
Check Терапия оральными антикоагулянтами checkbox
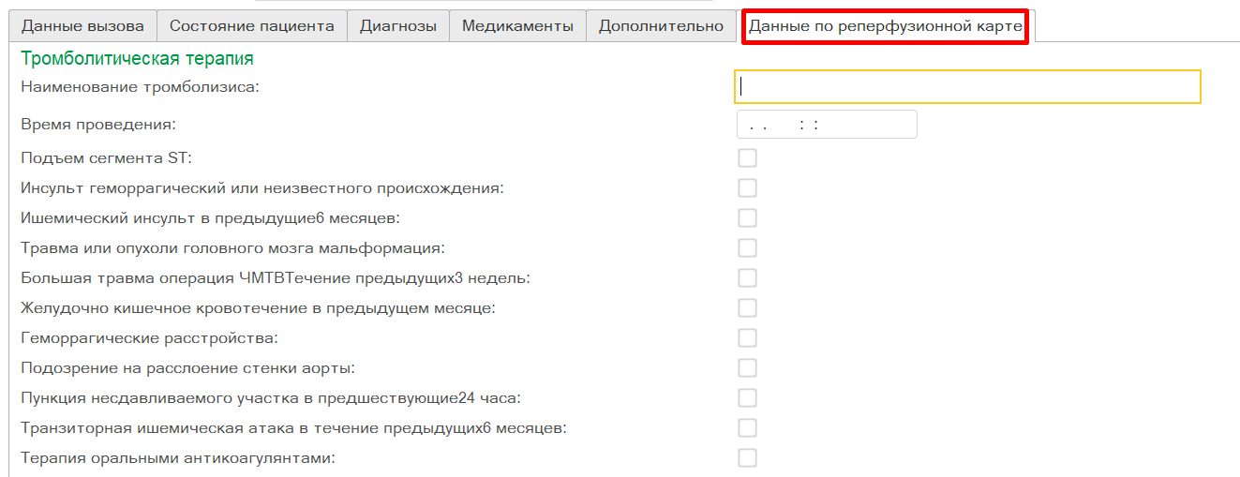point(747,457)
